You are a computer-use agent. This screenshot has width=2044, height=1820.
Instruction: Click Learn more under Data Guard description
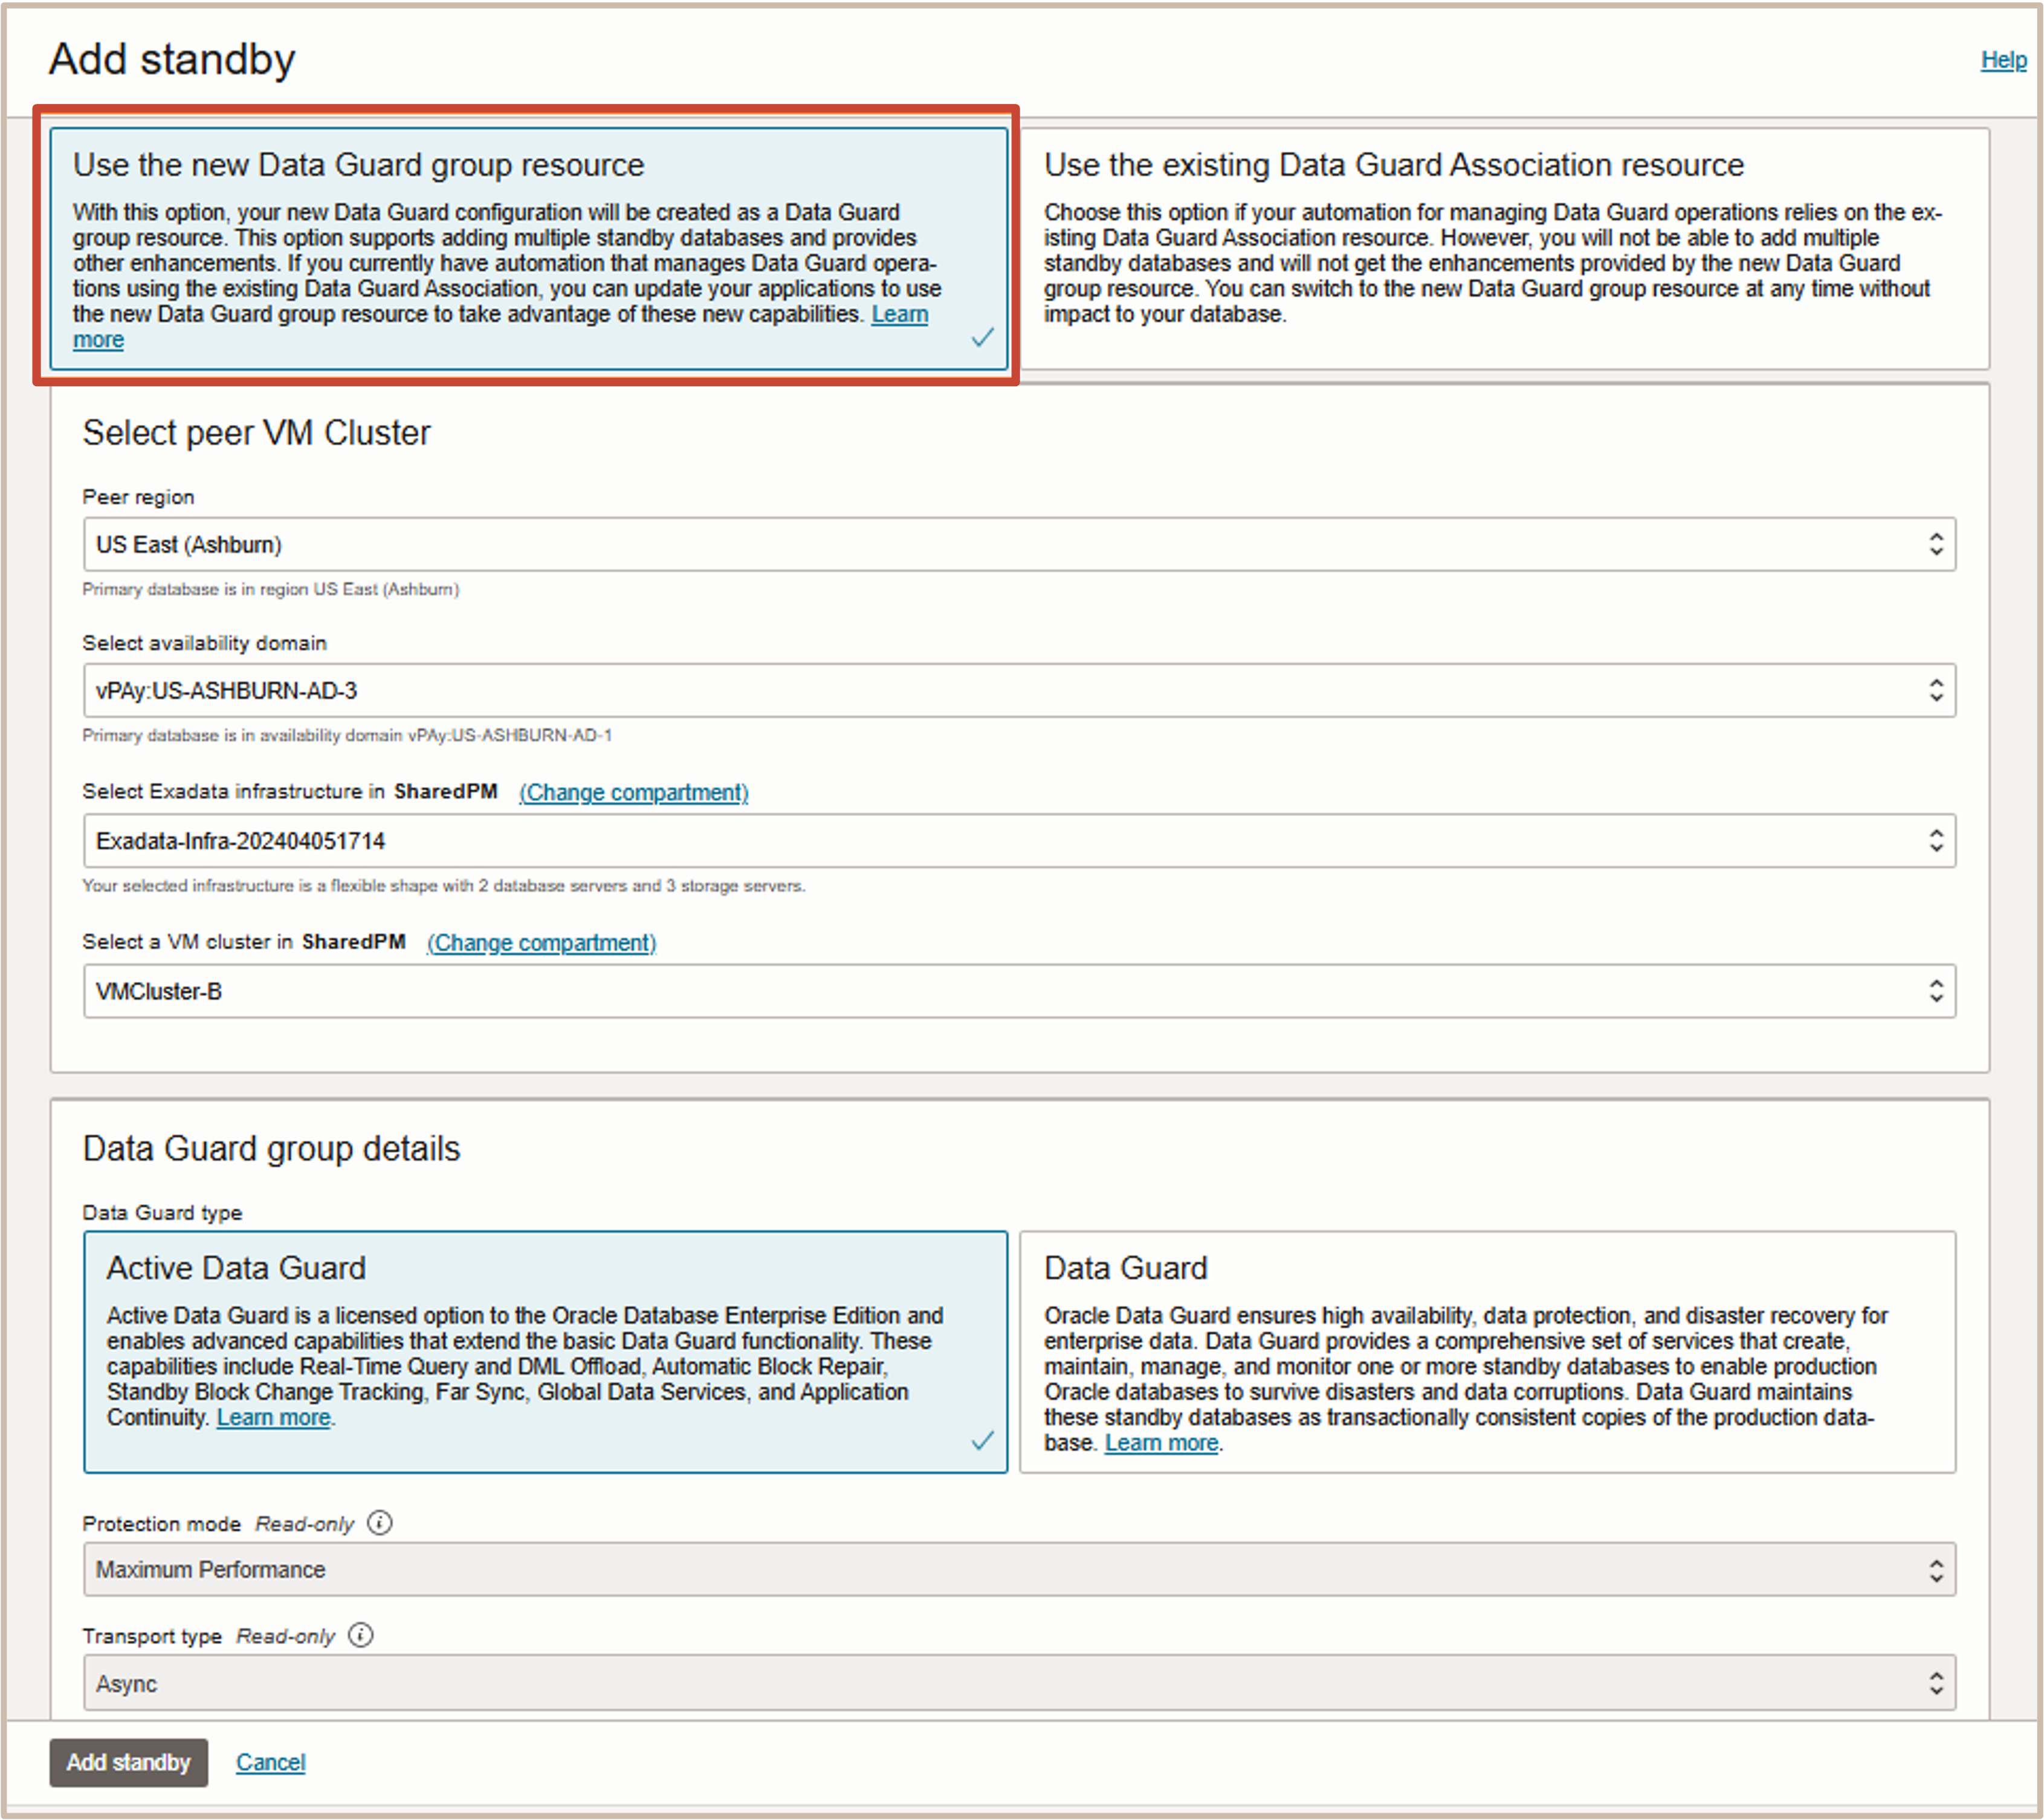pyautogui.click(x=1160, y=1443)
